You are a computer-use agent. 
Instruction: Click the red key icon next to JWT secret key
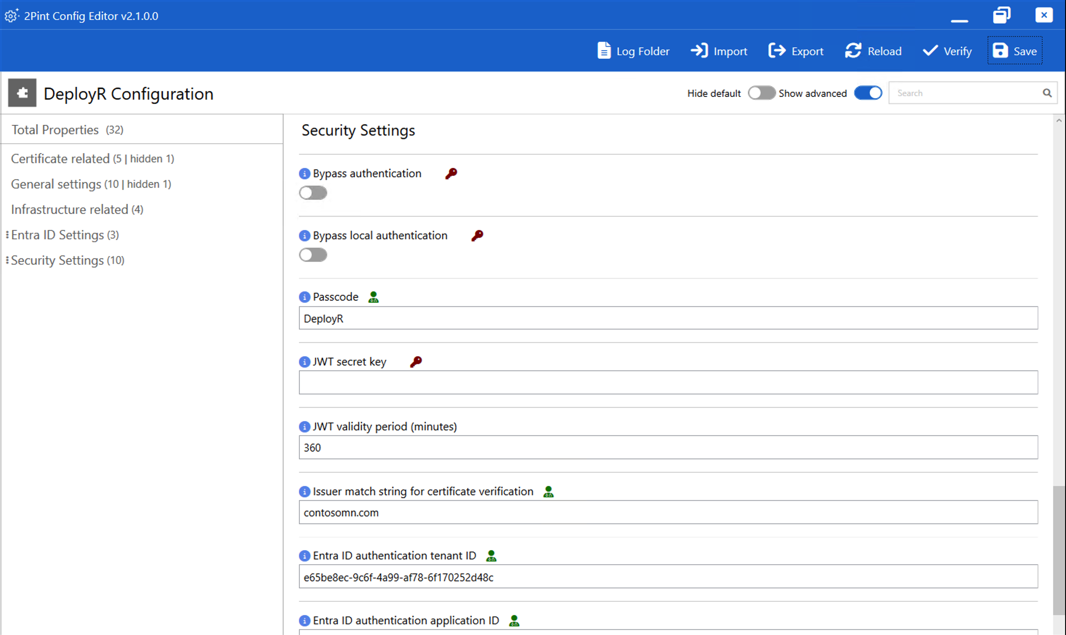point(416,361)
